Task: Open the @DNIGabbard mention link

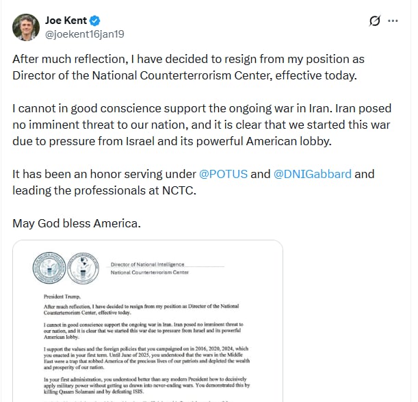Action: click(x=312, y=174)
